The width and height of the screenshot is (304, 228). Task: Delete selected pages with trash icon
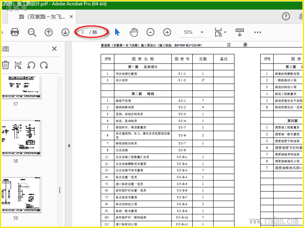[x=6, y=65]
